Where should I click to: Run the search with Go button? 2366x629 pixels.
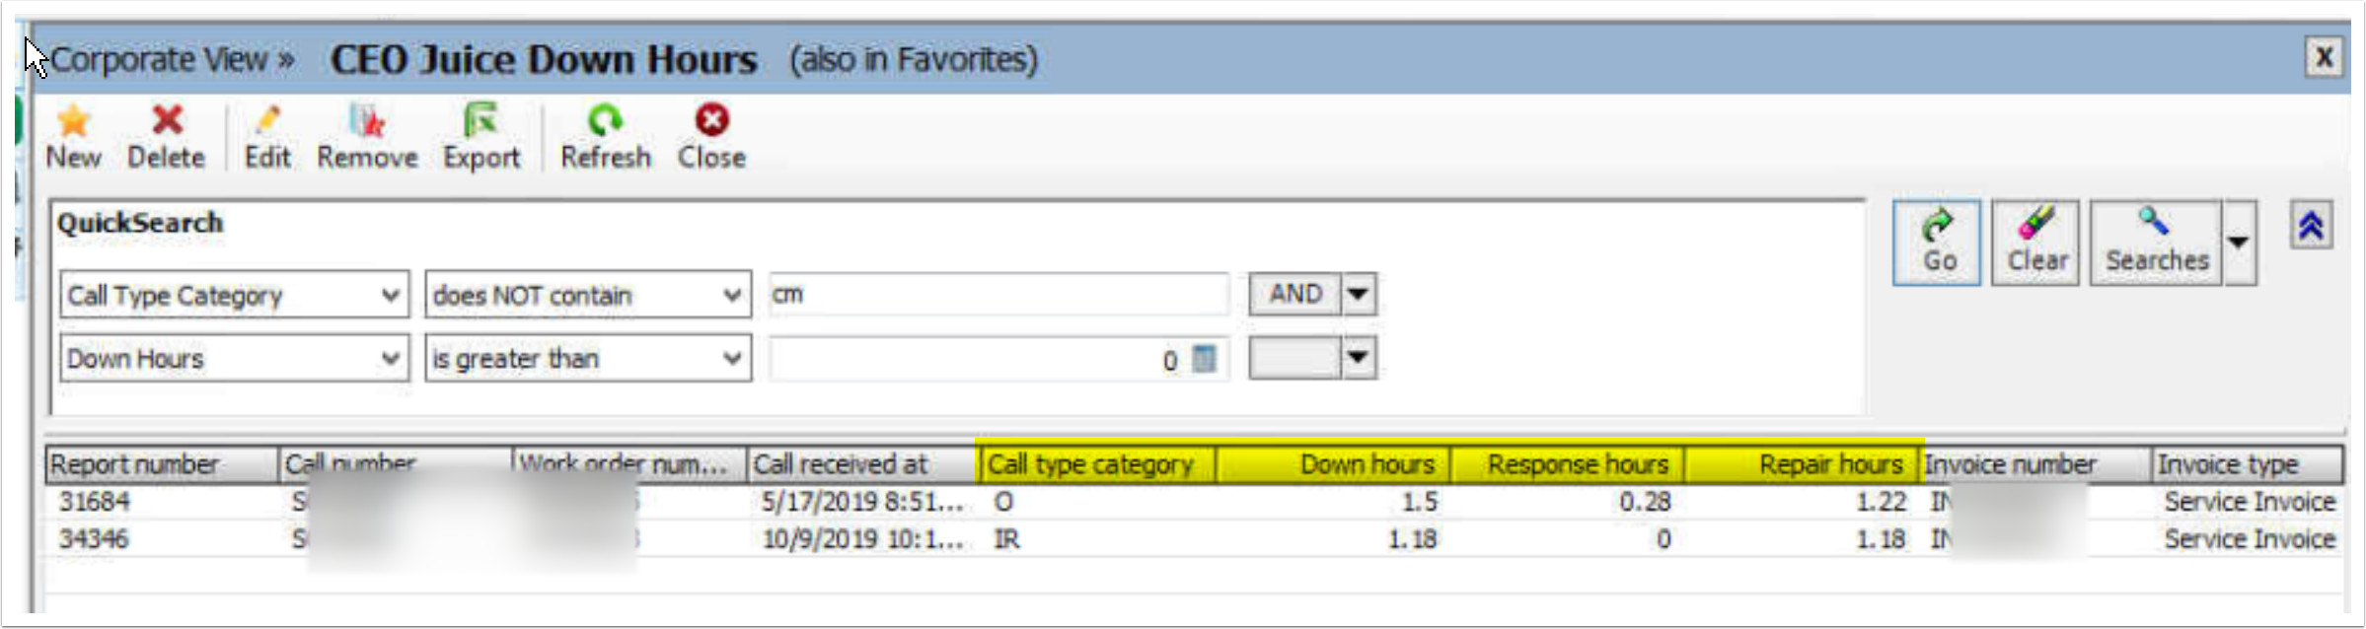point(1937,243)
